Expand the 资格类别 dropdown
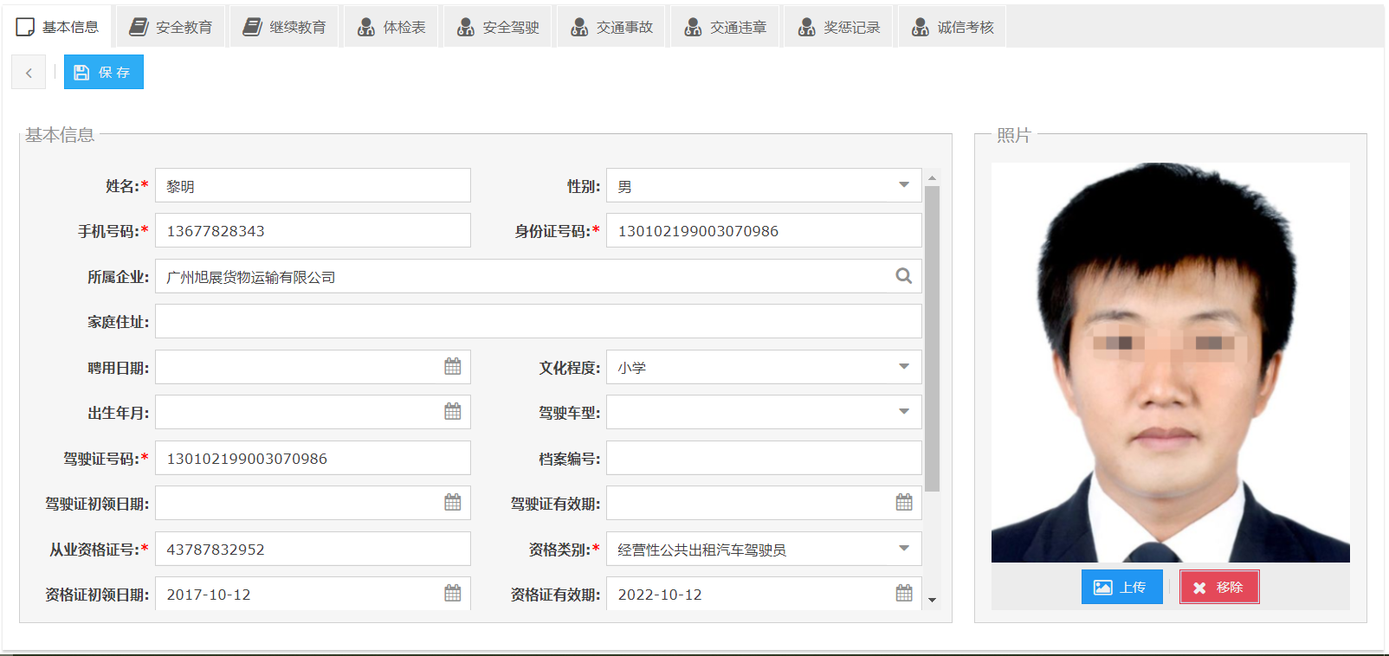Viewport: 1389px width, 656px height. tap(904, 549)
